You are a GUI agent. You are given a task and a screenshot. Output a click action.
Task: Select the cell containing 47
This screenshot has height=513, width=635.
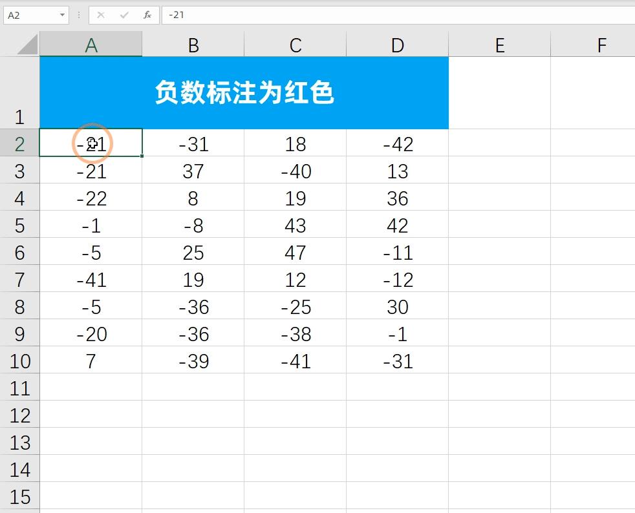pos(295,253)
